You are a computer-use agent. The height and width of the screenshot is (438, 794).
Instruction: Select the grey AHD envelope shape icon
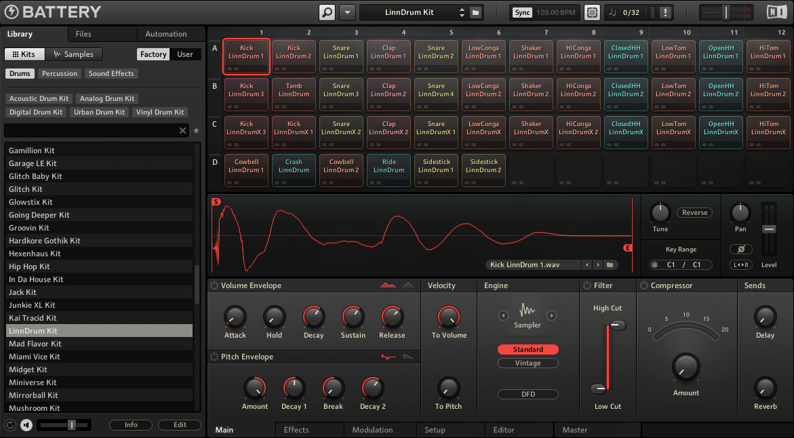coord(408,285)
